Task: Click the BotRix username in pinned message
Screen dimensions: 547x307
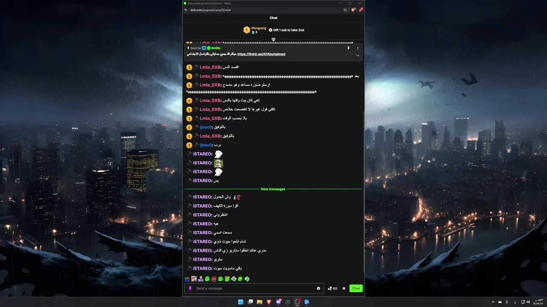Action: click(216, 48)
